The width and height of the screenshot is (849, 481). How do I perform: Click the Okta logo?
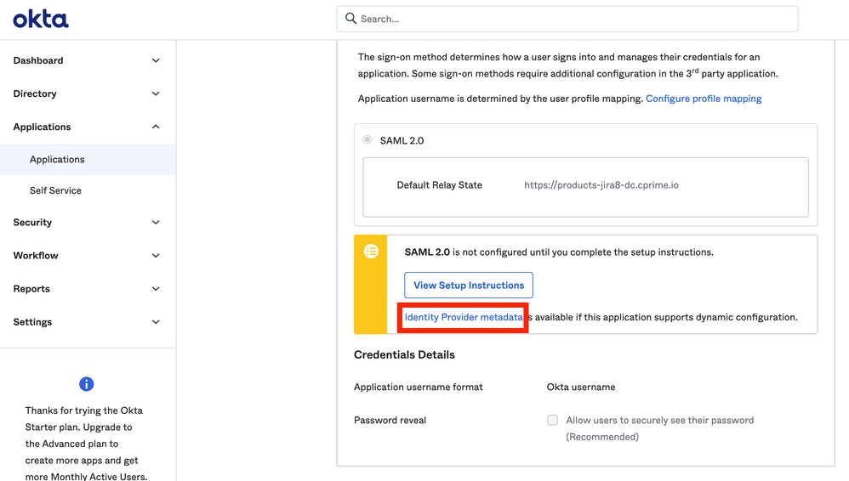click(x=41, y=20)
